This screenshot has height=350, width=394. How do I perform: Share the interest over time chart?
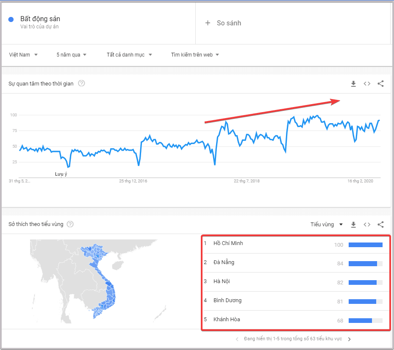click(380, 84)
